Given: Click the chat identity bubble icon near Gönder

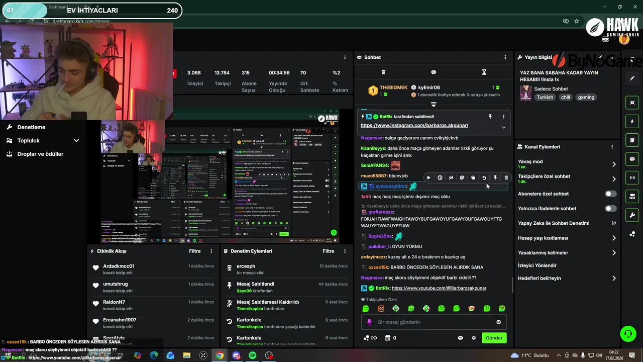Looking at the screenshot, I should coord(460,338).
